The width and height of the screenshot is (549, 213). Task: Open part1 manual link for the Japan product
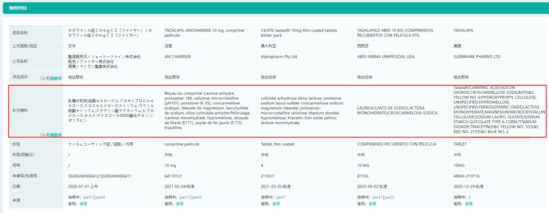click(88, 197)
